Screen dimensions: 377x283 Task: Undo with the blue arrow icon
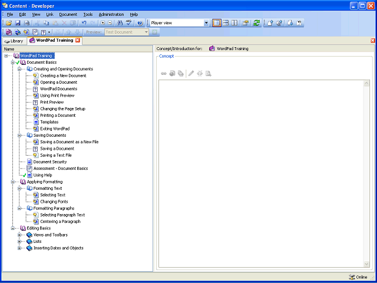[84, 23]
